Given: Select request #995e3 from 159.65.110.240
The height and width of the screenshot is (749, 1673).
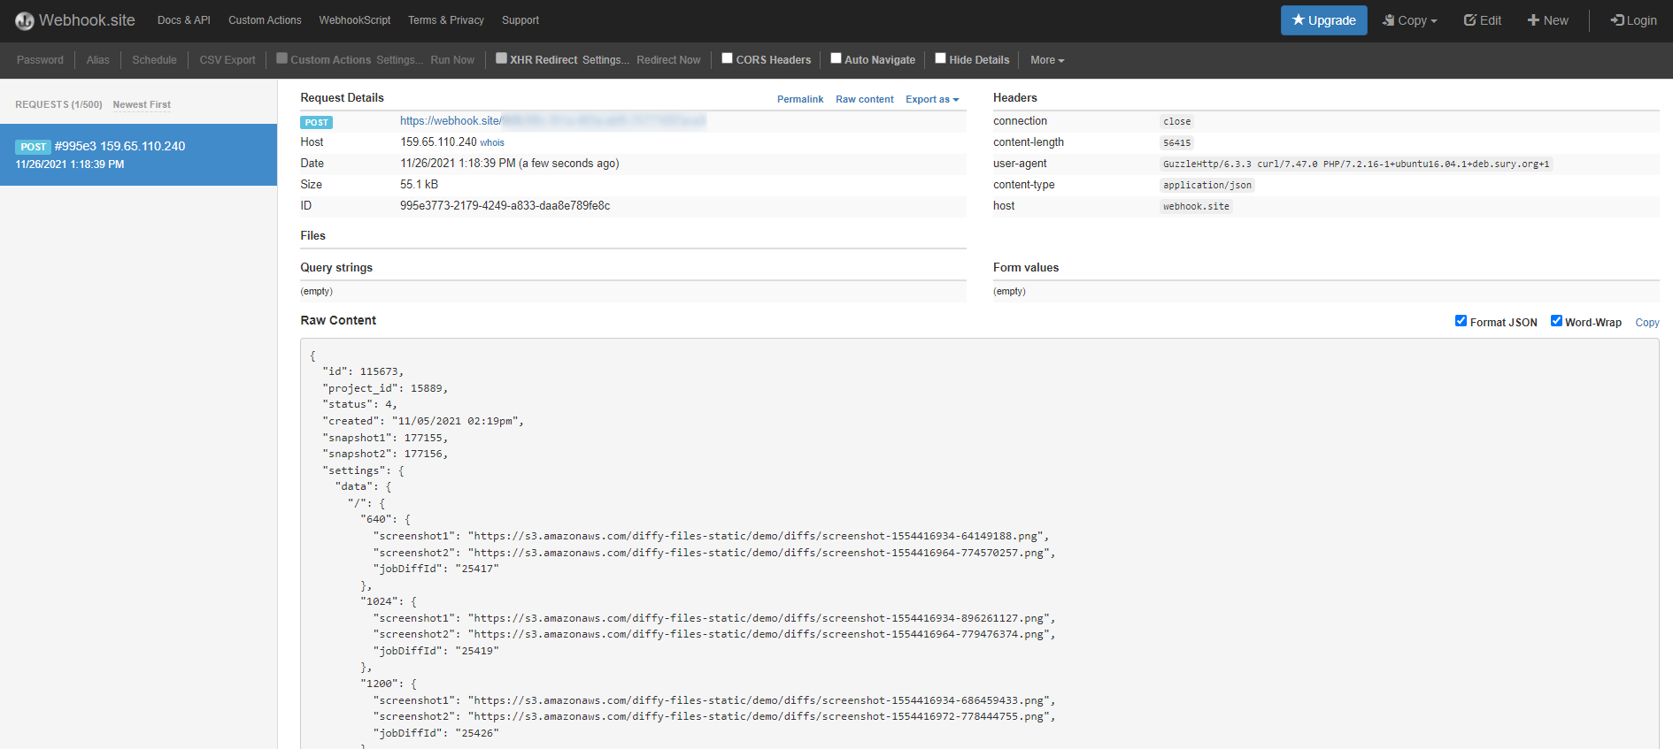Looking at the screenshot, I should [138, 155].
